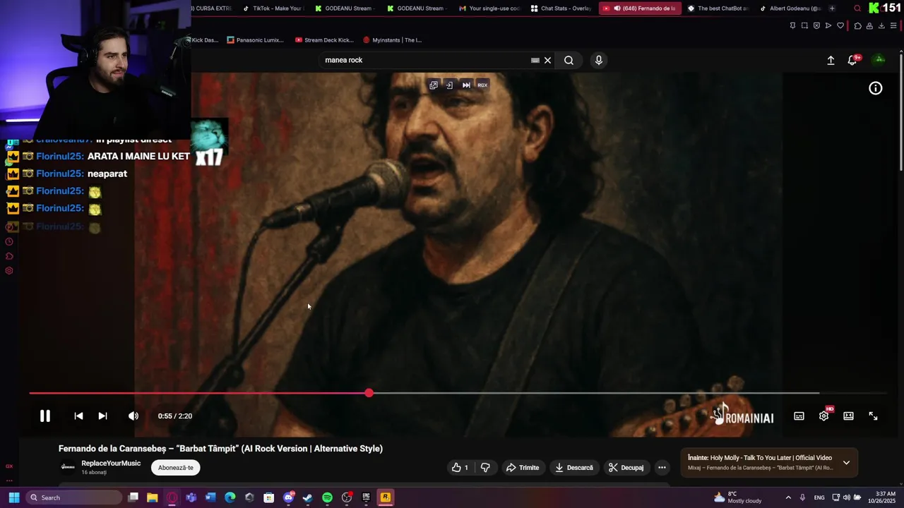Viewport: 904px width, 508px height.
Task: Click the red progress bar scrubber
Action: click(369, 393)
